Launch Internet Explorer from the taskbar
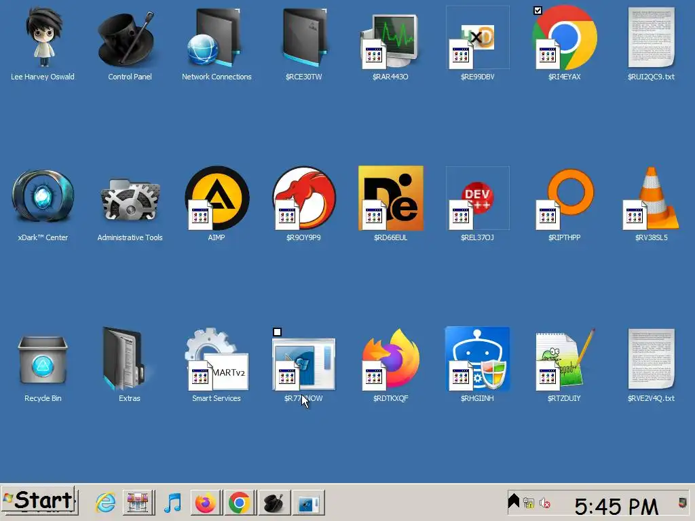 (105, 503)
